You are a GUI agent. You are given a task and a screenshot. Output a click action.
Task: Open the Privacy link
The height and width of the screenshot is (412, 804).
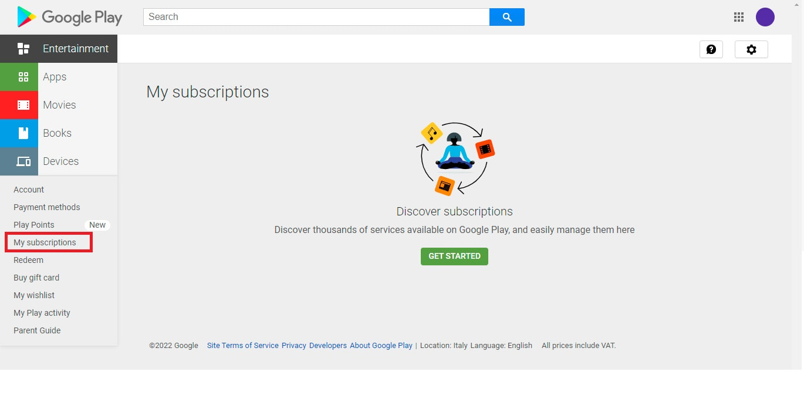[x=293, y=345]
